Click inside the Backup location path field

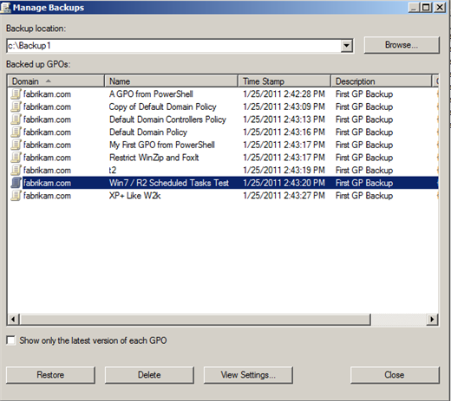pyautogui.click(x=173, y=46)
